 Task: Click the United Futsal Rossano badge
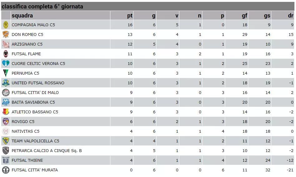tap(6, 83)
